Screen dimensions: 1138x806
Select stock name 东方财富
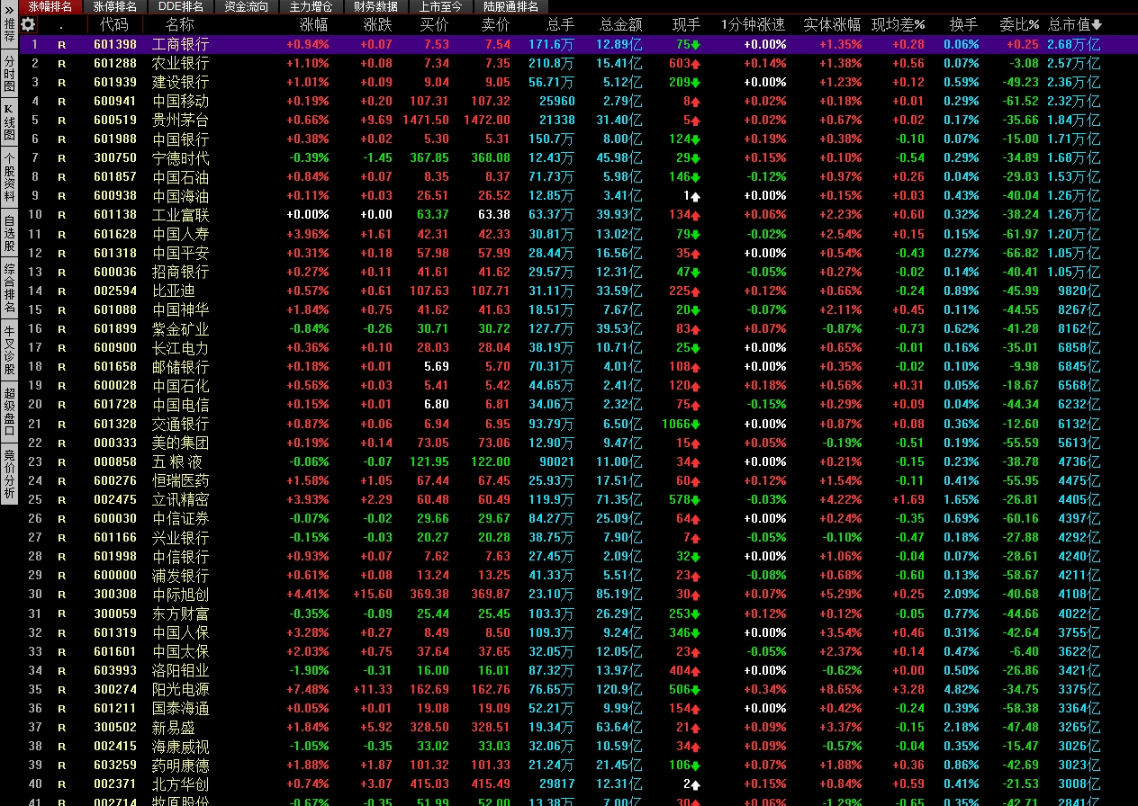pos(180,613)
